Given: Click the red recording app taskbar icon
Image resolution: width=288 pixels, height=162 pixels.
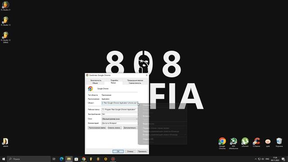Looking at the screenshot, I should (x=113, y=159).
